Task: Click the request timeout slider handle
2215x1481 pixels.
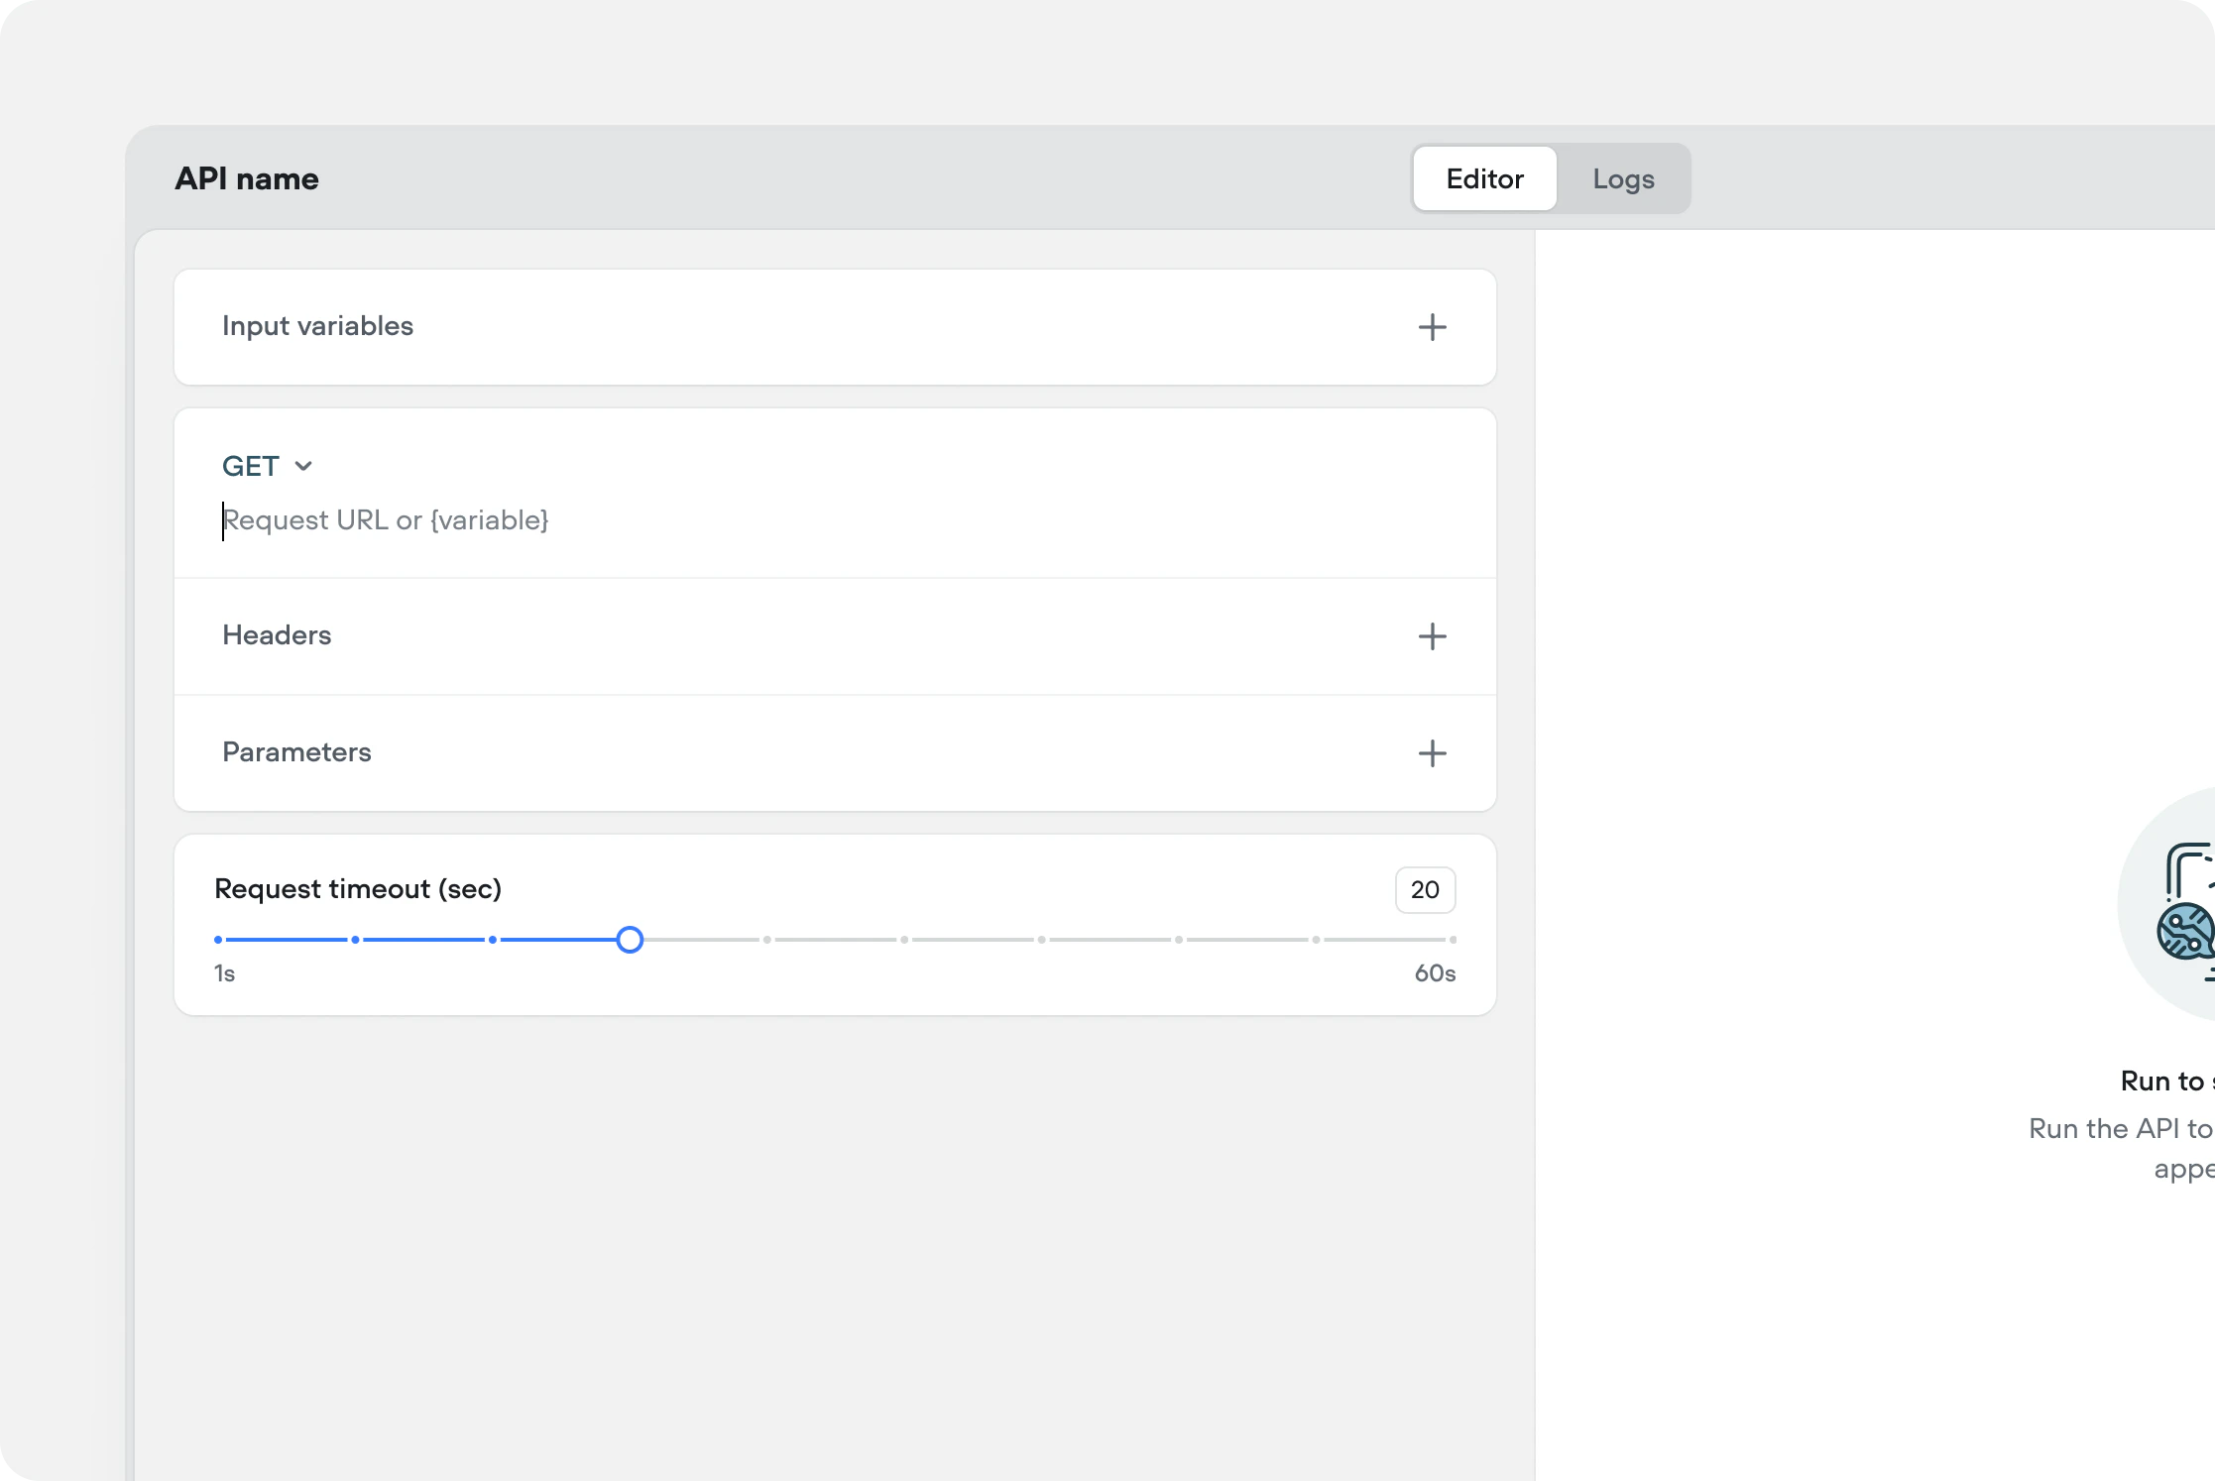Action: pos(629,939)
